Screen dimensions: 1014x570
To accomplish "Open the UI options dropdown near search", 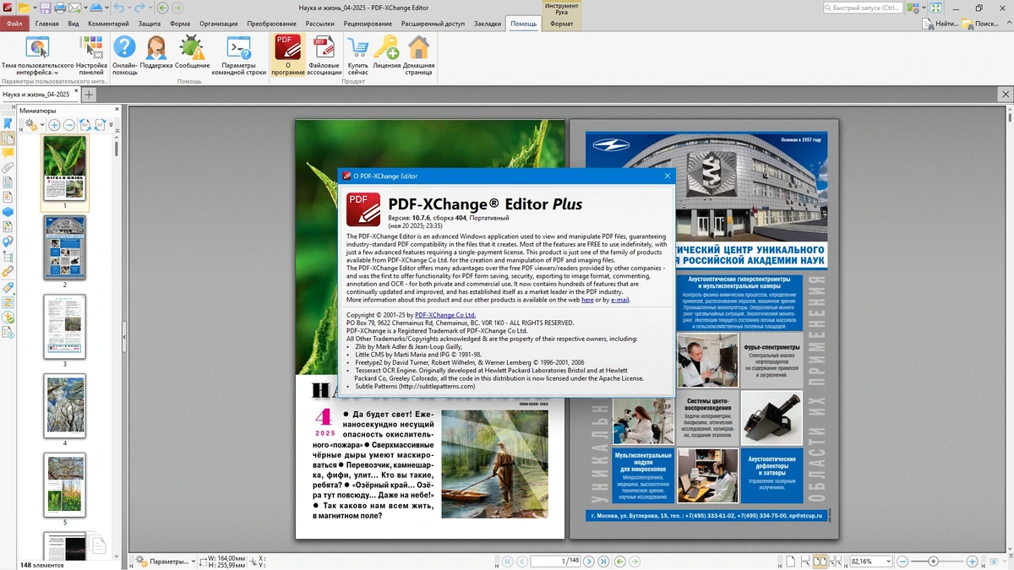I will click(924, 8).
